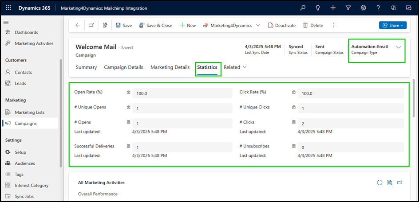Viewport: 419px width, 202px height.
Task: Select the Statistics tab
Action: tap(207, 67)
